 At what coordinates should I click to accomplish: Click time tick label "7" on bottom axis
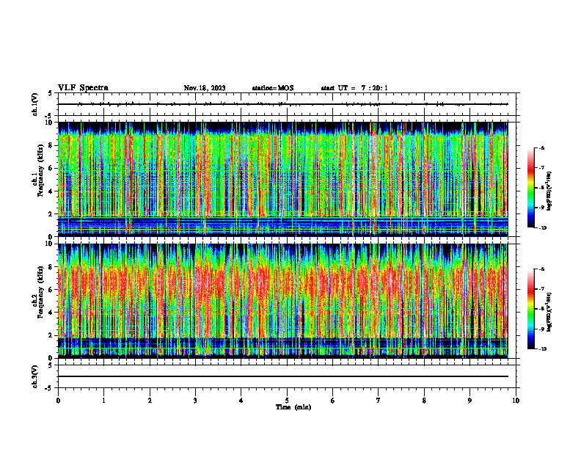[x=379, y=401]
